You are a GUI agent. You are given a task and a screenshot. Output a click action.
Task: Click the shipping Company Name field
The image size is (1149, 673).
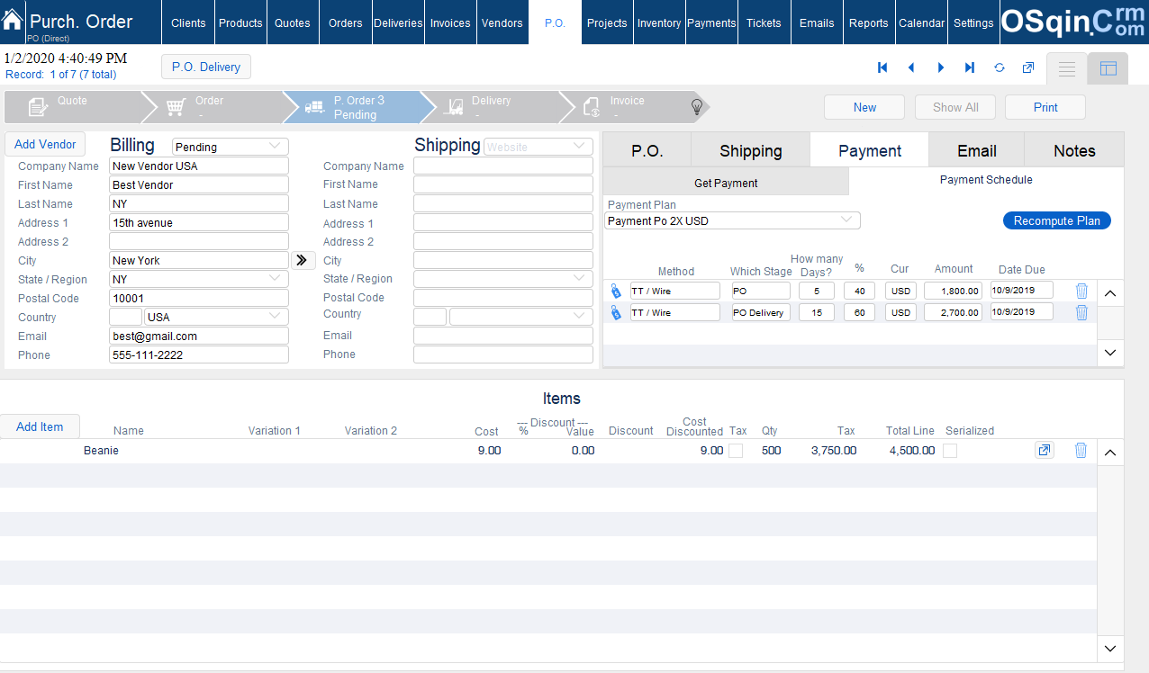click(x=503, y=166)
